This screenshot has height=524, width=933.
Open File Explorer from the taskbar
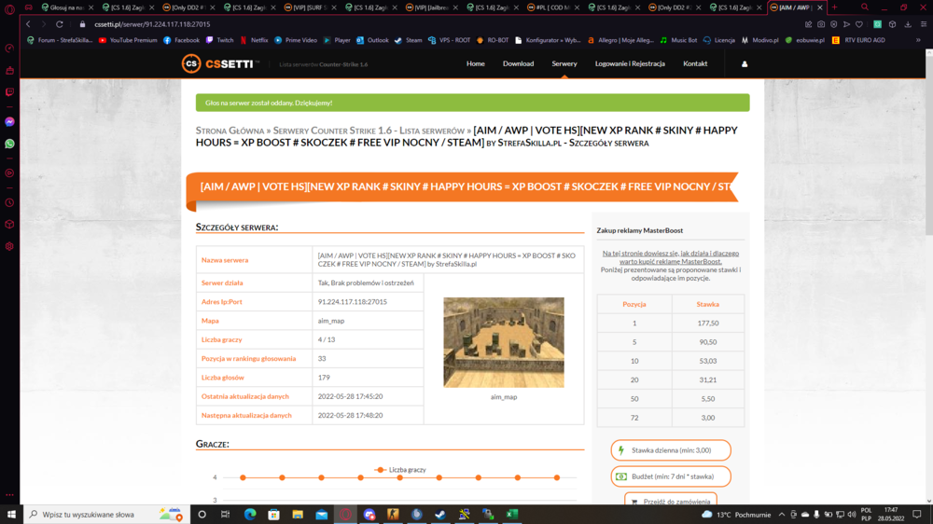coord(298,515)
